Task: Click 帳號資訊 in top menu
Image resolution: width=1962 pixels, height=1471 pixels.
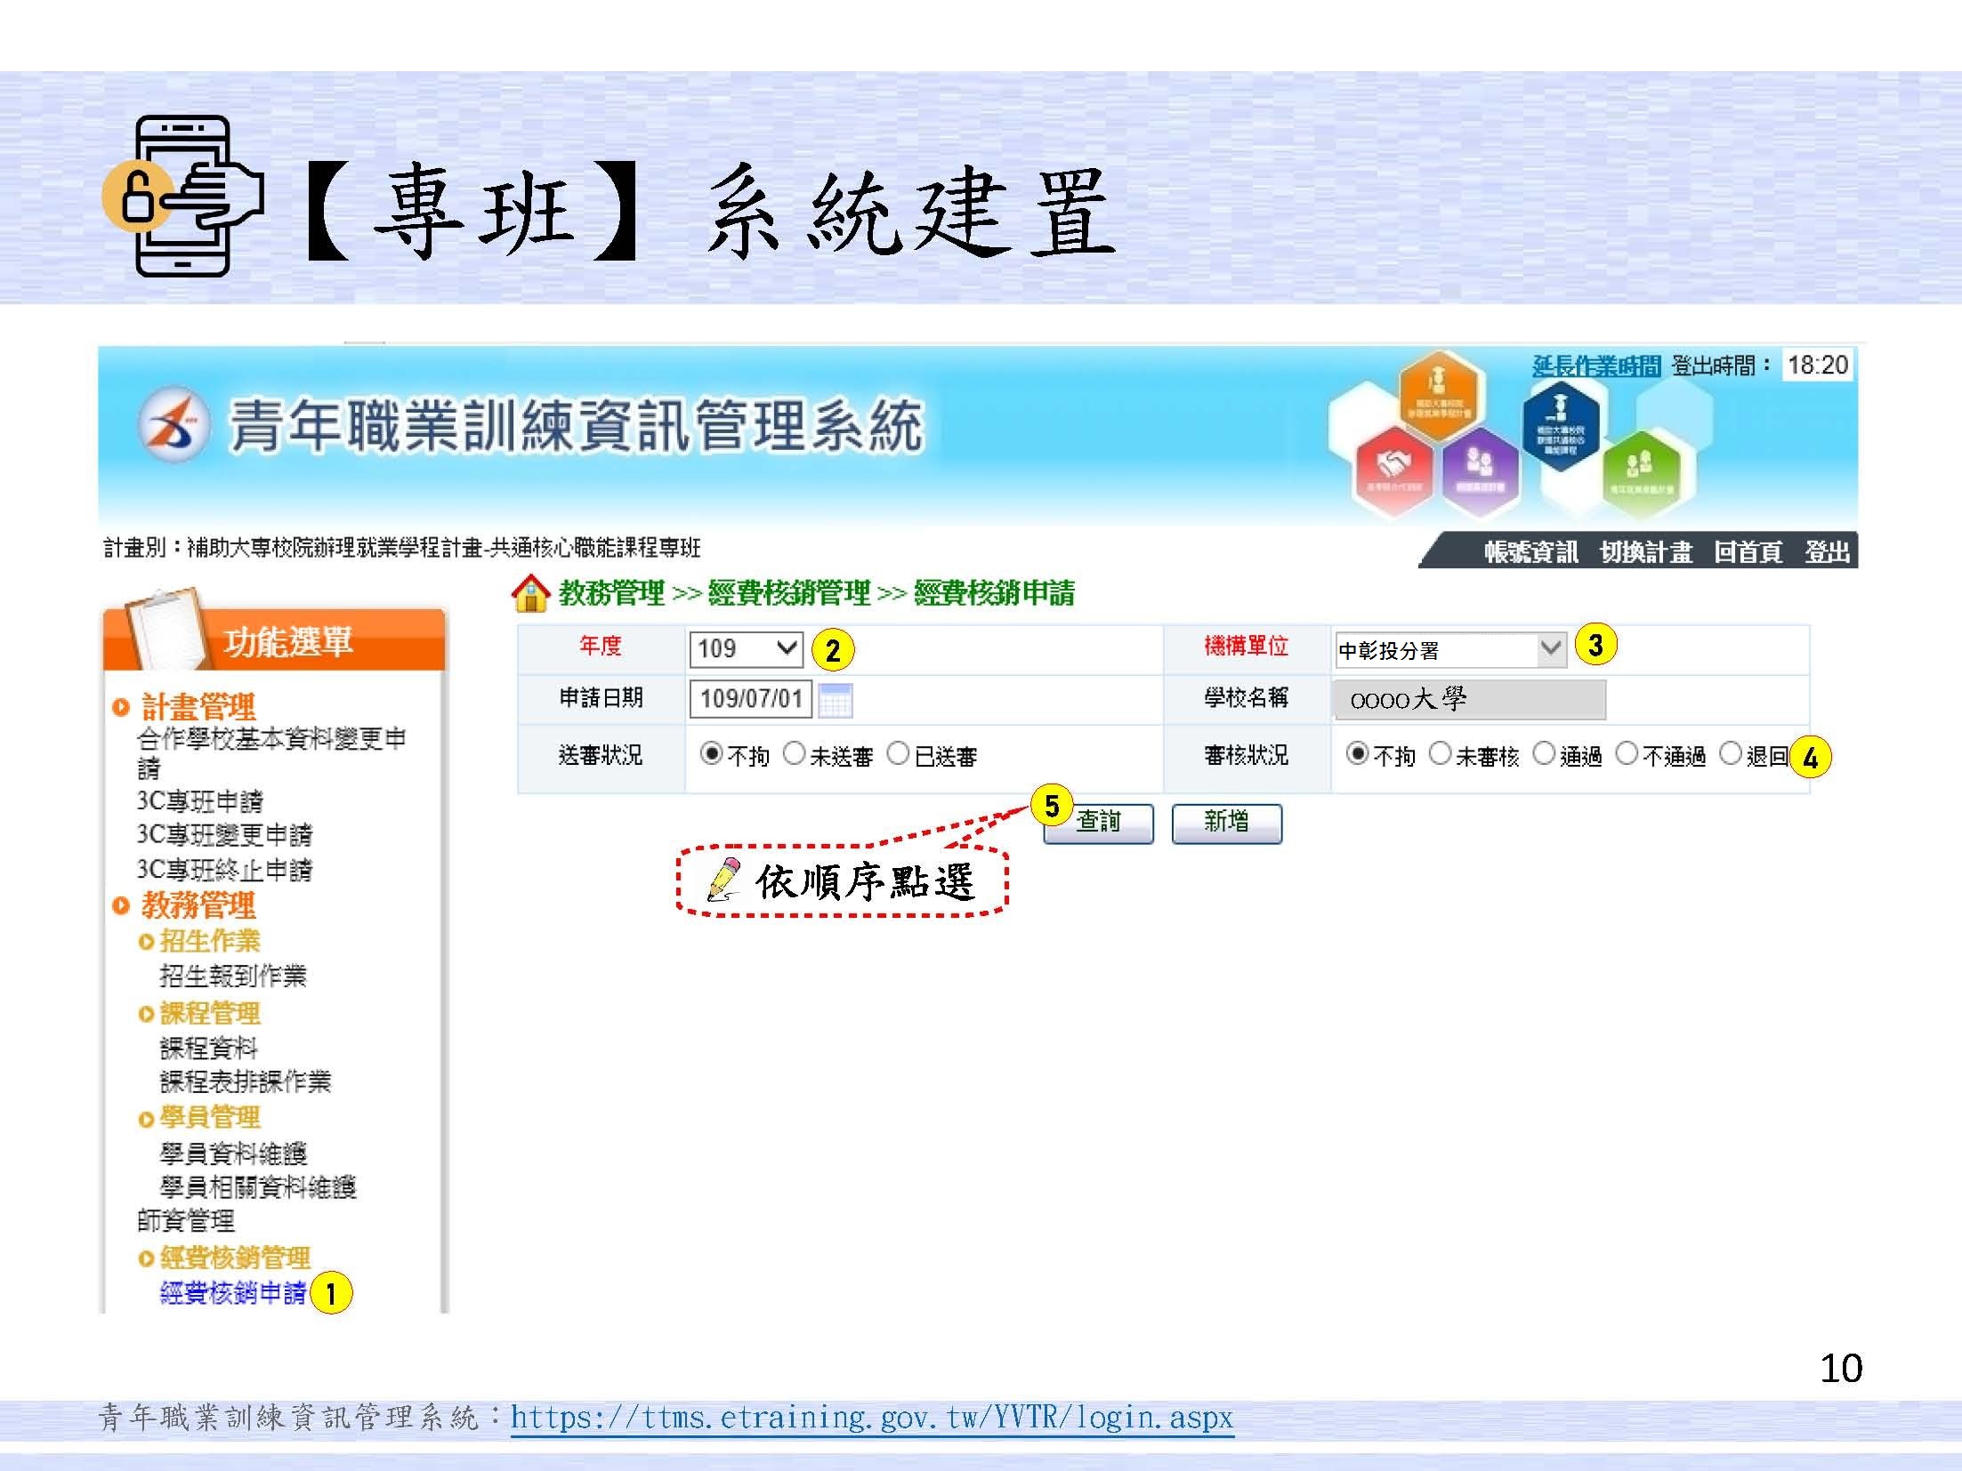Action: 1530,552
